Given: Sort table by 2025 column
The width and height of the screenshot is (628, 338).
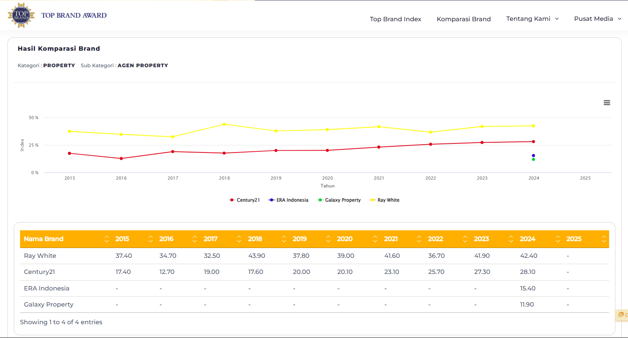Looking at the screenshot, I should (x=586, y=239).
